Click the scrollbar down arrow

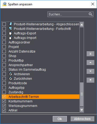82,110
